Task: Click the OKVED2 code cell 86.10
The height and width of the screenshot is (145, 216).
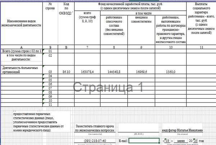Action: (66, 72)
